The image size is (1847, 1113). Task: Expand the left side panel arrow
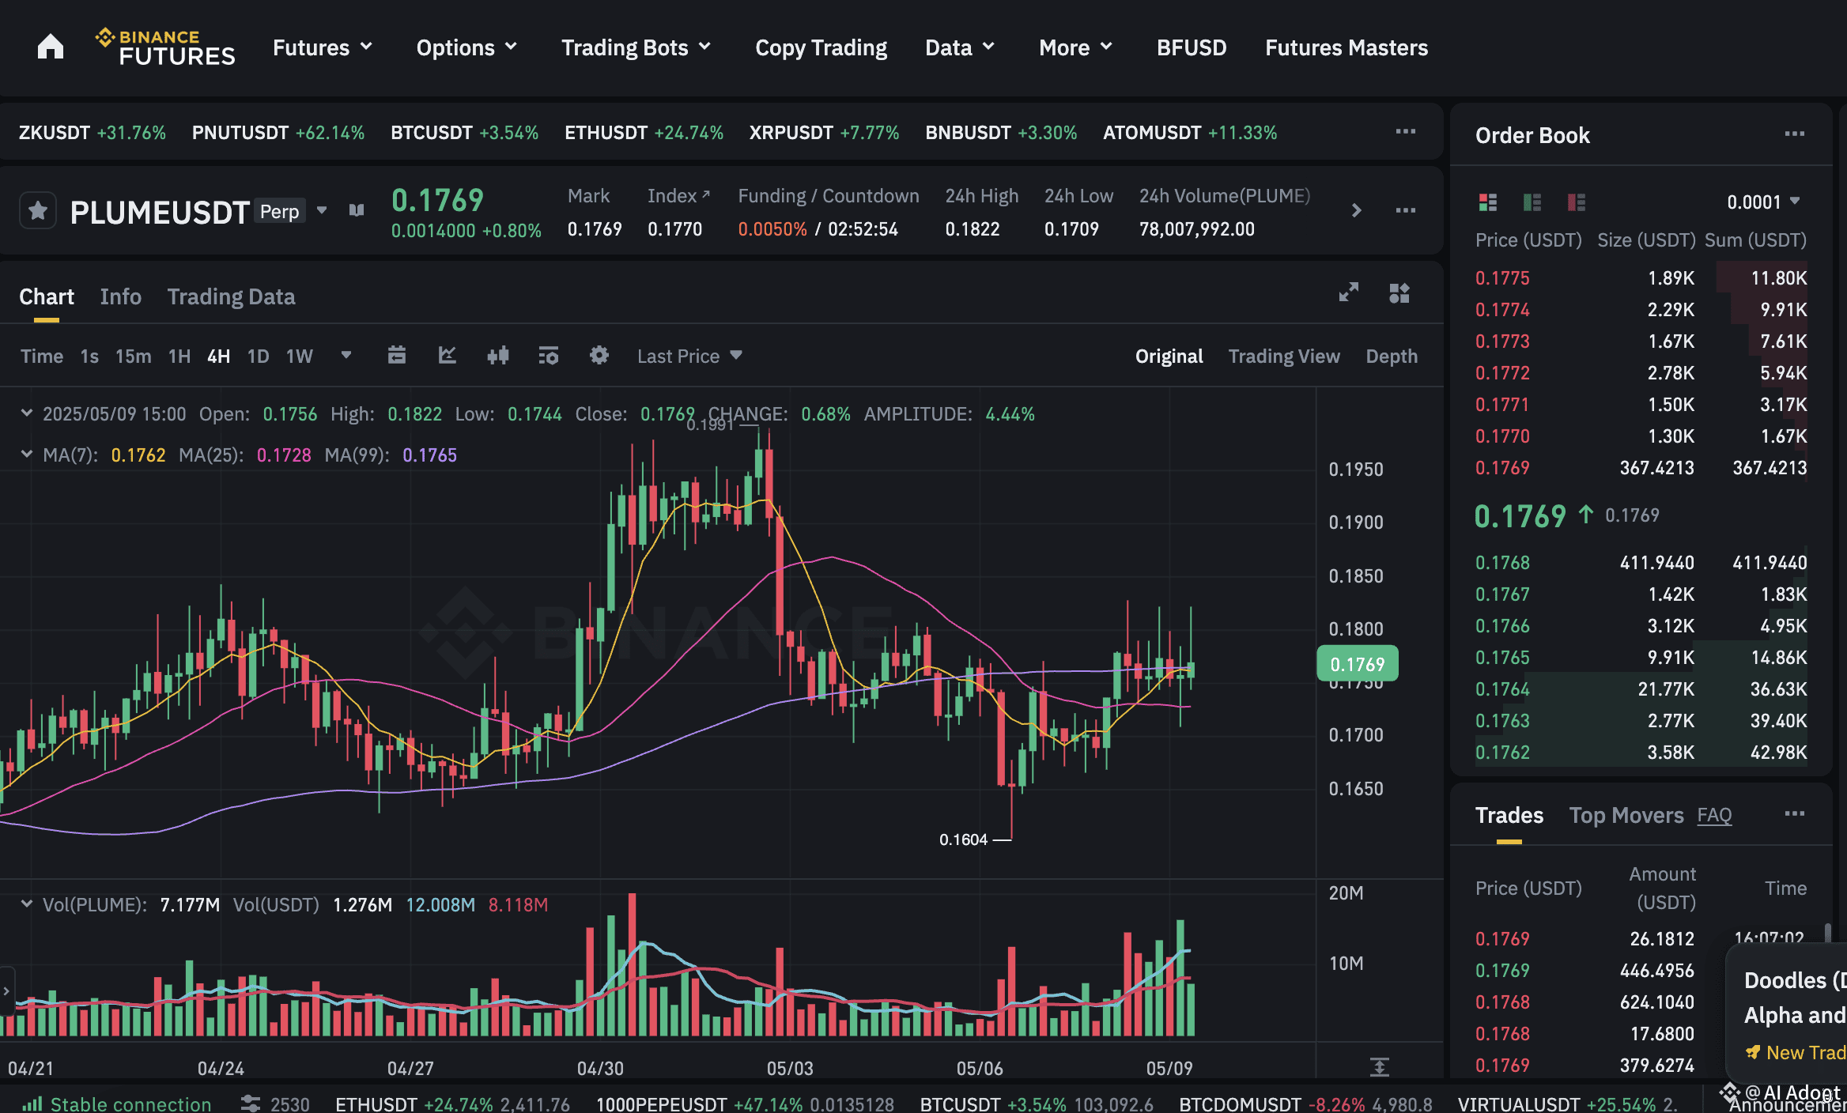[6, 990]
